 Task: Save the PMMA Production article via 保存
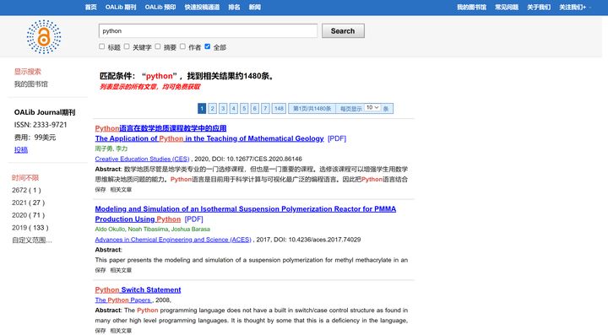point(100,270)
